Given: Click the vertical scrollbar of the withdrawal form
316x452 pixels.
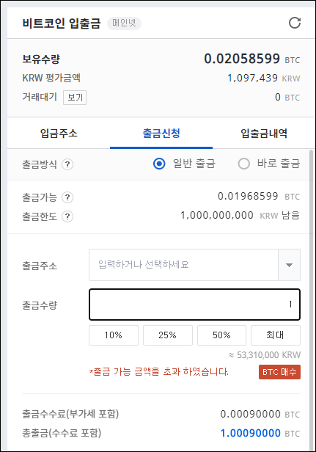Looking at the screenshot, I should point(311,300).
